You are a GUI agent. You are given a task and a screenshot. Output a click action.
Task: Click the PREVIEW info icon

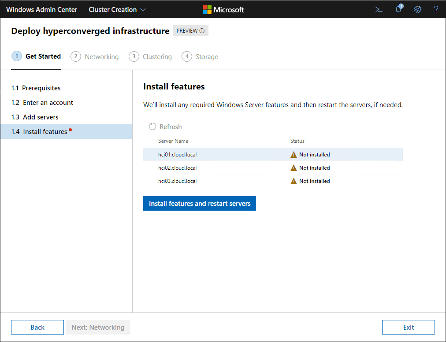coord(202,31)
